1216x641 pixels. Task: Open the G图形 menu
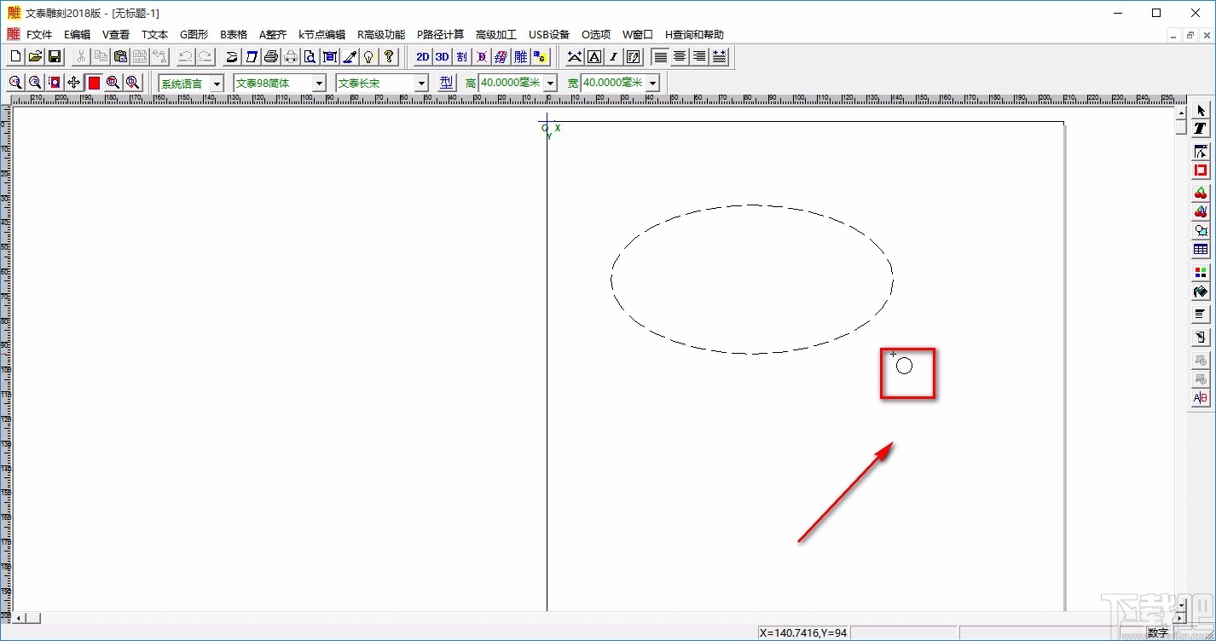pos(194,35)
